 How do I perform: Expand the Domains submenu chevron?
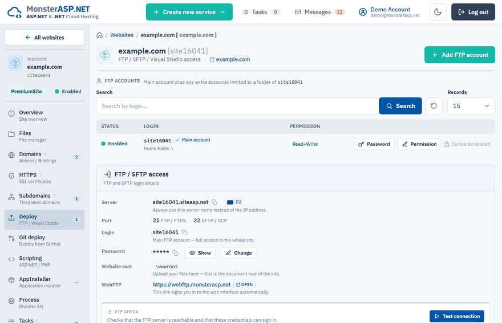click(x=45, y=154)
